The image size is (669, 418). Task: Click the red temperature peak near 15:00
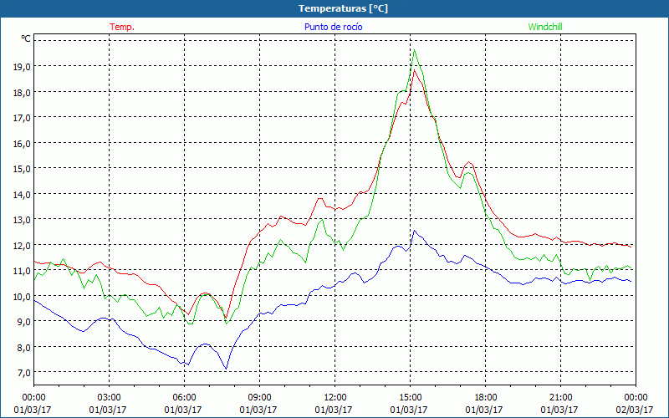tap(414, 70)
